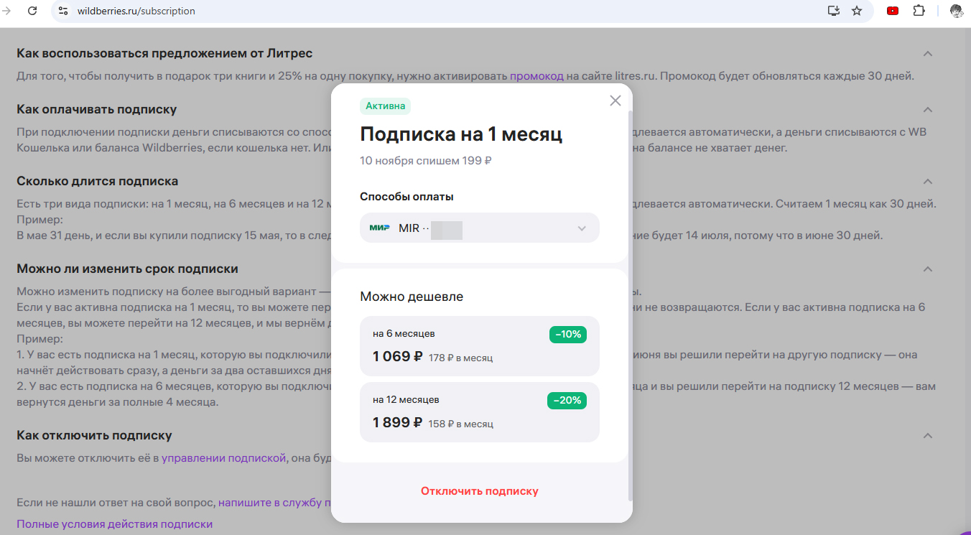Click the install app icon in address bar
This screenshot has height=535, width=971.
833,11
